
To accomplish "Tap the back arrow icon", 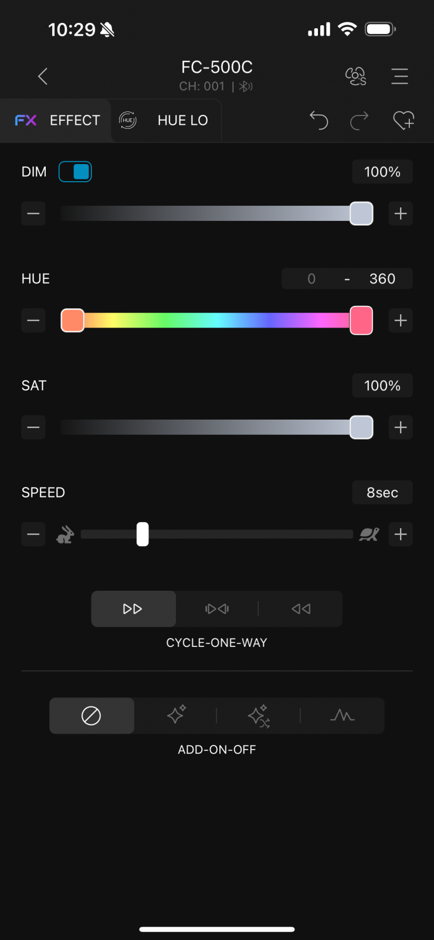I will point(42,76).
